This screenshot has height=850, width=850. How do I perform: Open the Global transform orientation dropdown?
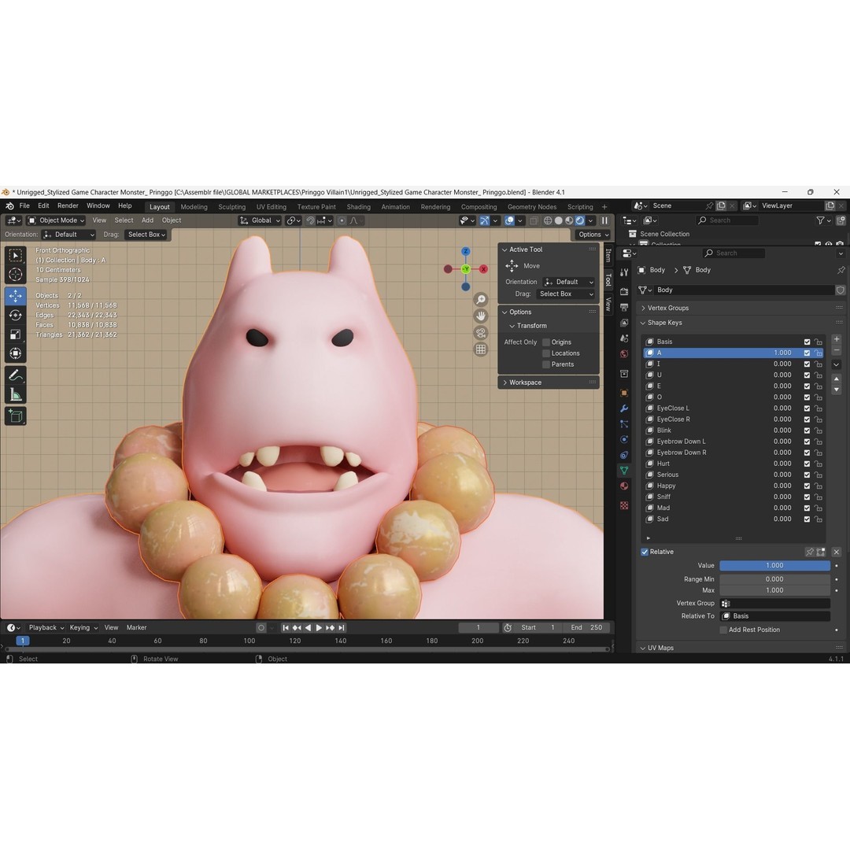point(260,220)
